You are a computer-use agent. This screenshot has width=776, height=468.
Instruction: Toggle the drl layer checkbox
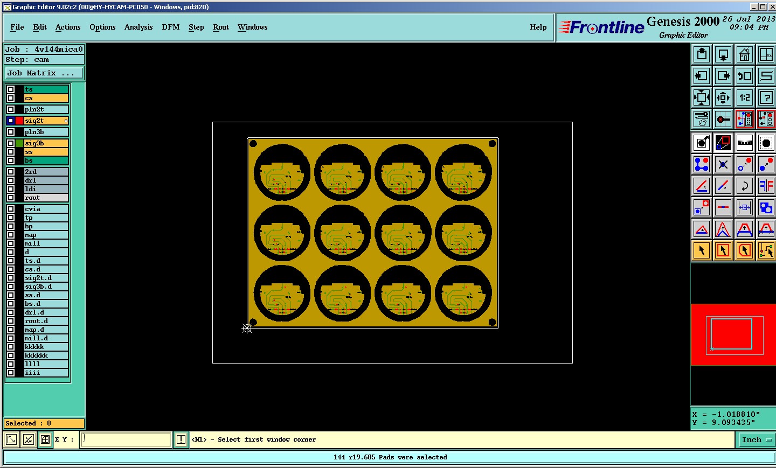pos(11,180)
